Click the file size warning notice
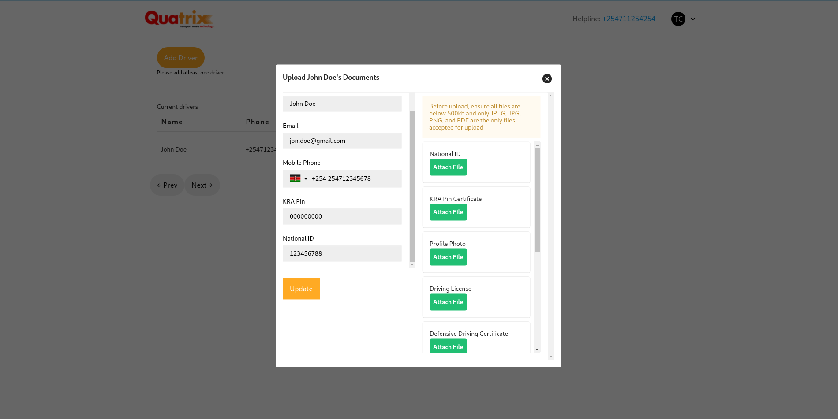Screen dimensions: 838x419 481,117
